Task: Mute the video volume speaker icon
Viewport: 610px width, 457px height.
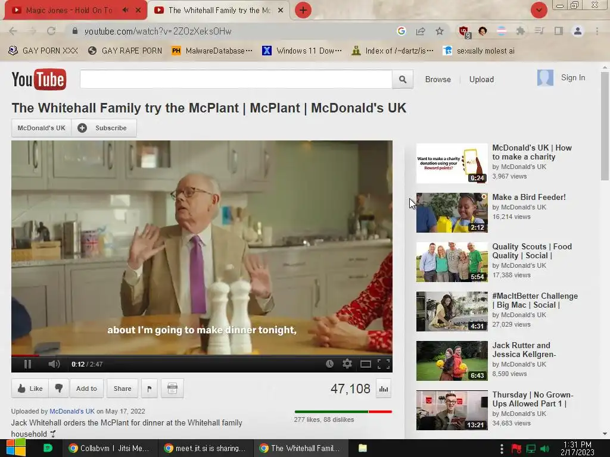Action: (x=54, y=364)
